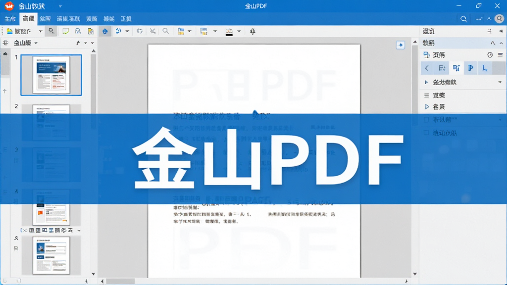The width and height of the screenshot is (507, 285).
Task: Click the gray sync arrows toolbar icon
Action: [x=139, y=31]
